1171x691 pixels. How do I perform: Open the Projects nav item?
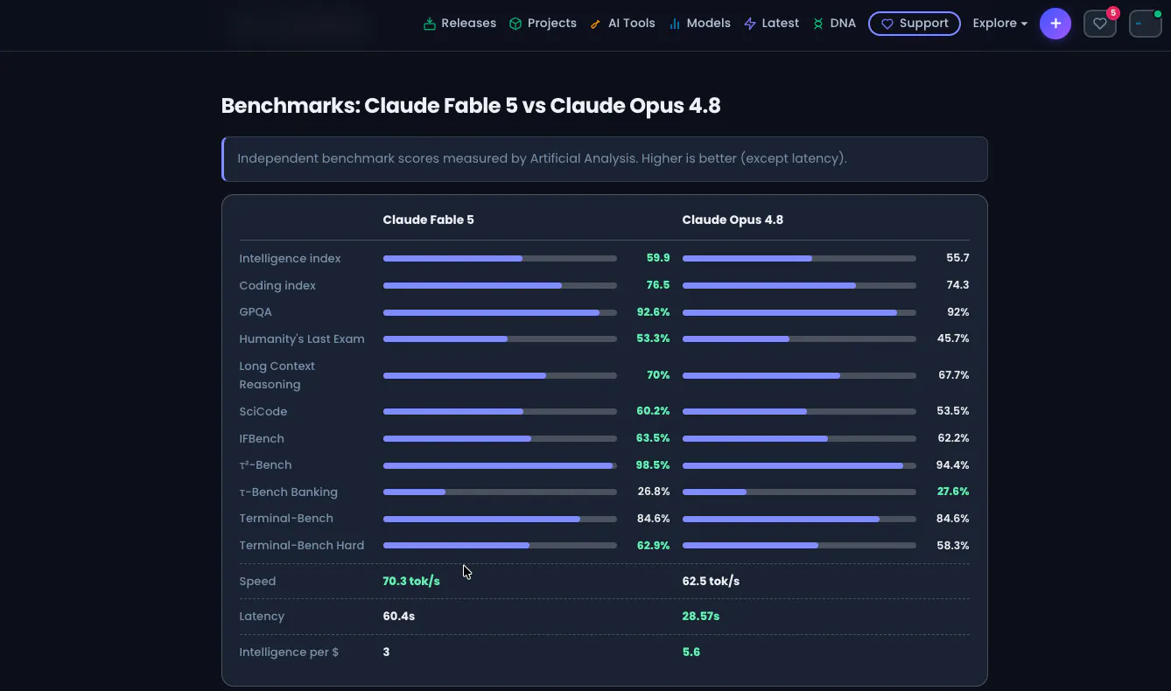(543, 24)
